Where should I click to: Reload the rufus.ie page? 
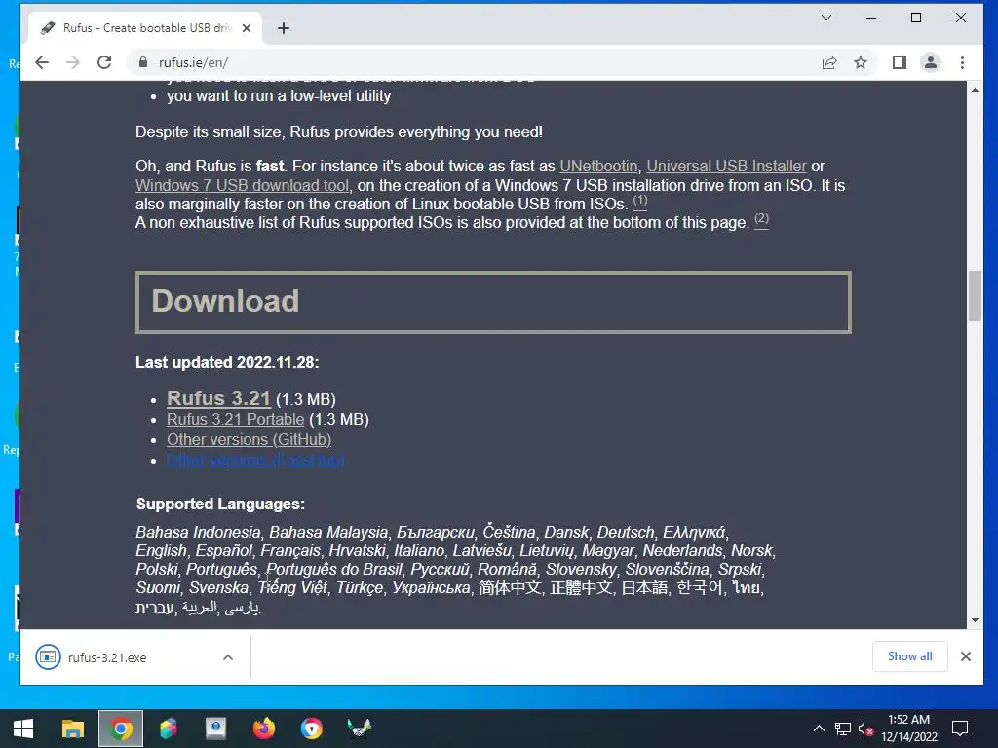pos(104,62)
